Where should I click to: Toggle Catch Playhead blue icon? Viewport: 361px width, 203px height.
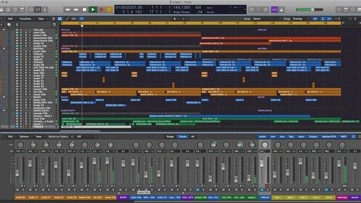(81, 19)
